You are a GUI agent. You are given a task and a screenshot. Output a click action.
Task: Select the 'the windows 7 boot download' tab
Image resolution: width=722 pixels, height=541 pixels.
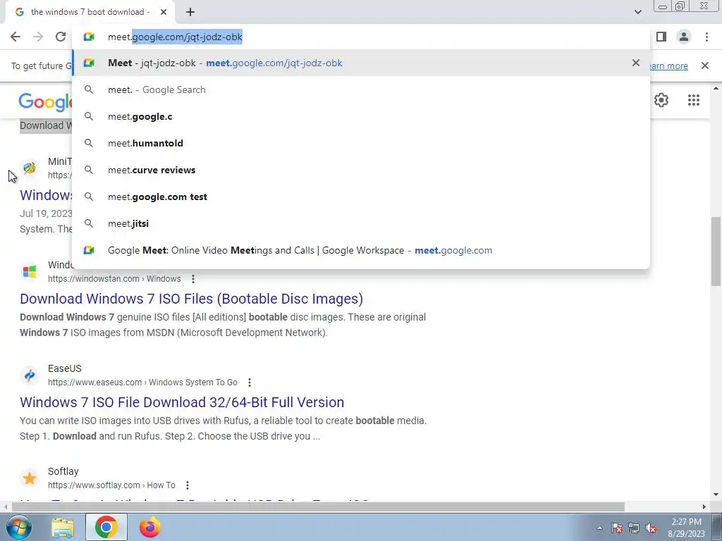coord(90,13)
